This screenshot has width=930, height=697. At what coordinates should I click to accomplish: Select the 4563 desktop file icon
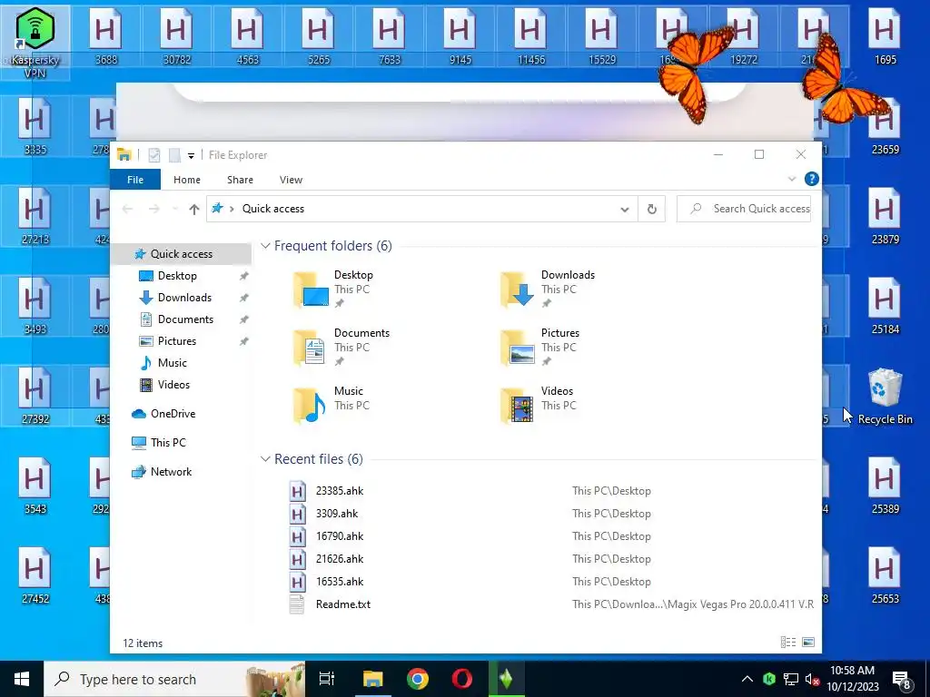pyautogui.click(x=247, y=35)
